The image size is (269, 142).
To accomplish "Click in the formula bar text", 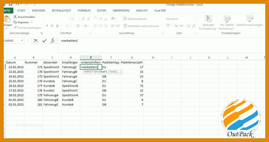I will (69, 41).
